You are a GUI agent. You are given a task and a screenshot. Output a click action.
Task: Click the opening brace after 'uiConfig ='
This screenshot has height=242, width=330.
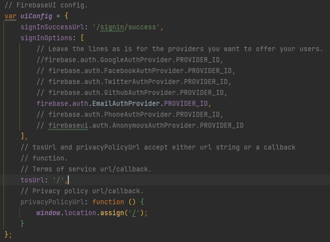(66, 16)
